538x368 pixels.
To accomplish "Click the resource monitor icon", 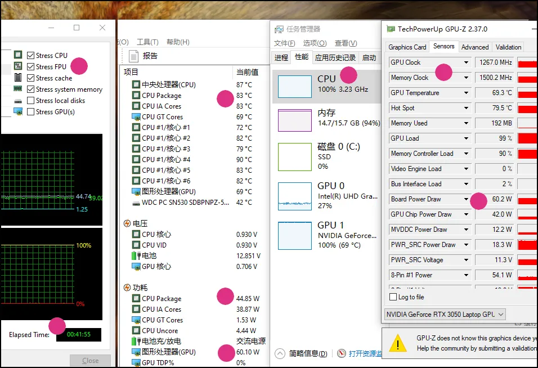I will 342,353.
